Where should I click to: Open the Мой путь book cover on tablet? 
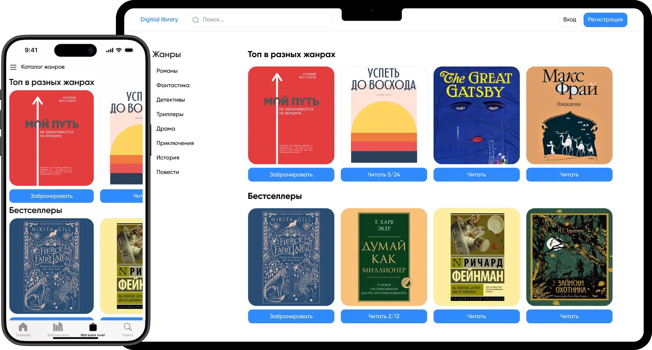(291, 115)
